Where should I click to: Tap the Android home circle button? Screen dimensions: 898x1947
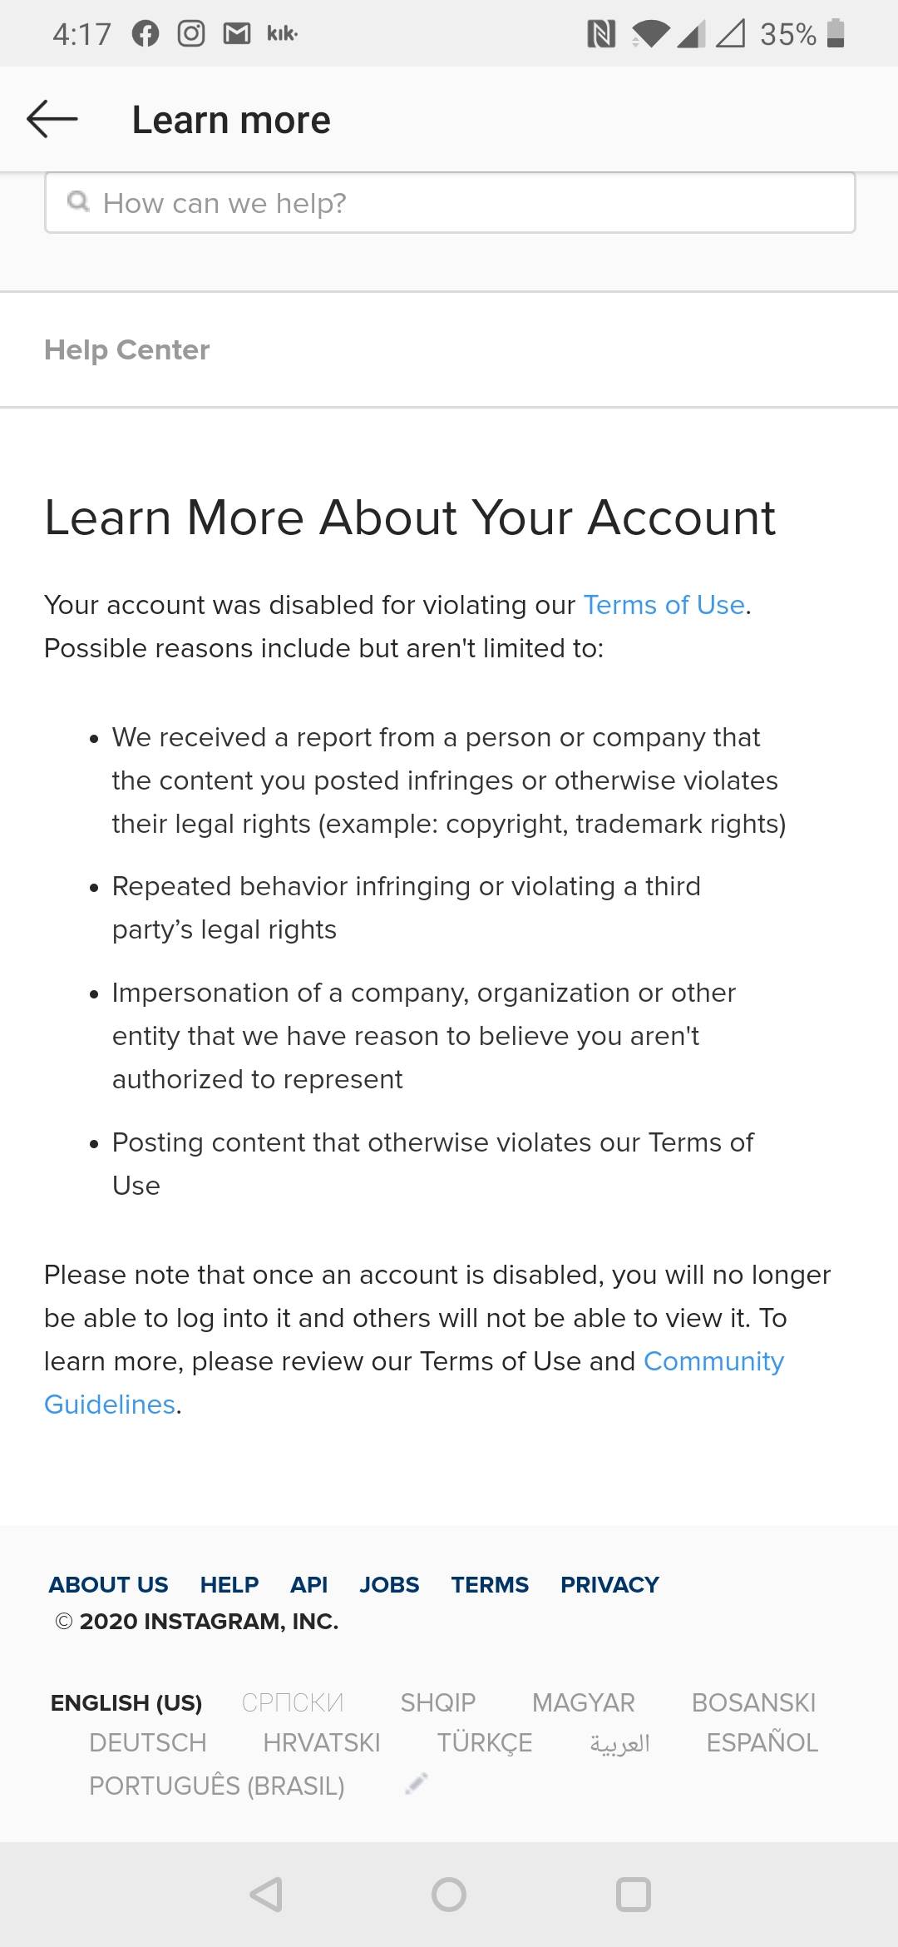pyautogui.click(x=449, y=1895)
